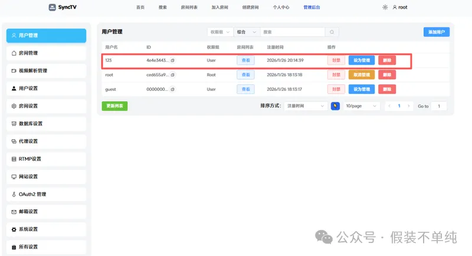Image resolution: width=472 pixels, height=256 pixels.
Task: Open 代理设置 in the sidebar
Action: [46, 142]
